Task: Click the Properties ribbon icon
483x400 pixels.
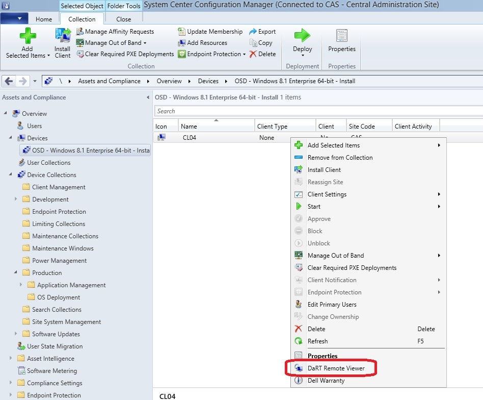Action: [x=341, y=36]
